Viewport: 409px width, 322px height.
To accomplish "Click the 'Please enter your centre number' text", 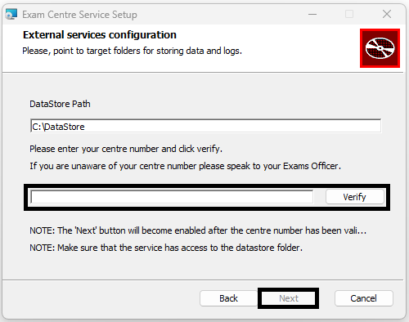I will 126,149.
